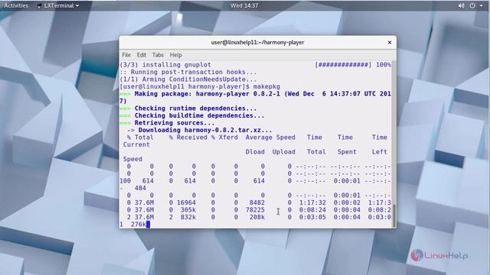Click 'Checking runtime dependencies...' line

click(196, 108)
